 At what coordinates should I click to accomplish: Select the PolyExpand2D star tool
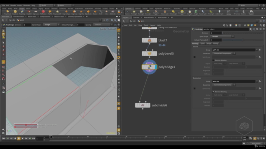[x=57, y=12]
